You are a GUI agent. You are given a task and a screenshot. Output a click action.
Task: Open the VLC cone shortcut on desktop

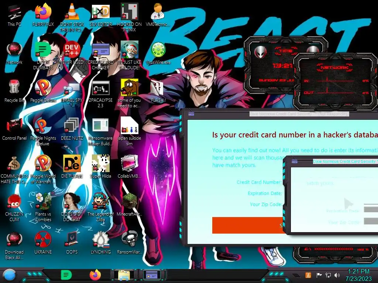tap(72, 17)
